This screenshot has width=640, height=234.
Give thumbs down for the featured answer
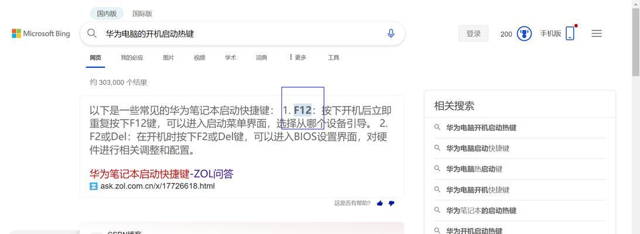pyautogui.click(x=392, y=203)
